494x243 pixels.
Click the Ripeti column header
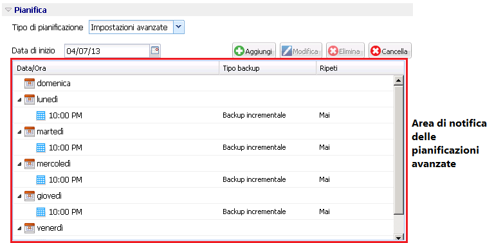click(x=360, y=68)
